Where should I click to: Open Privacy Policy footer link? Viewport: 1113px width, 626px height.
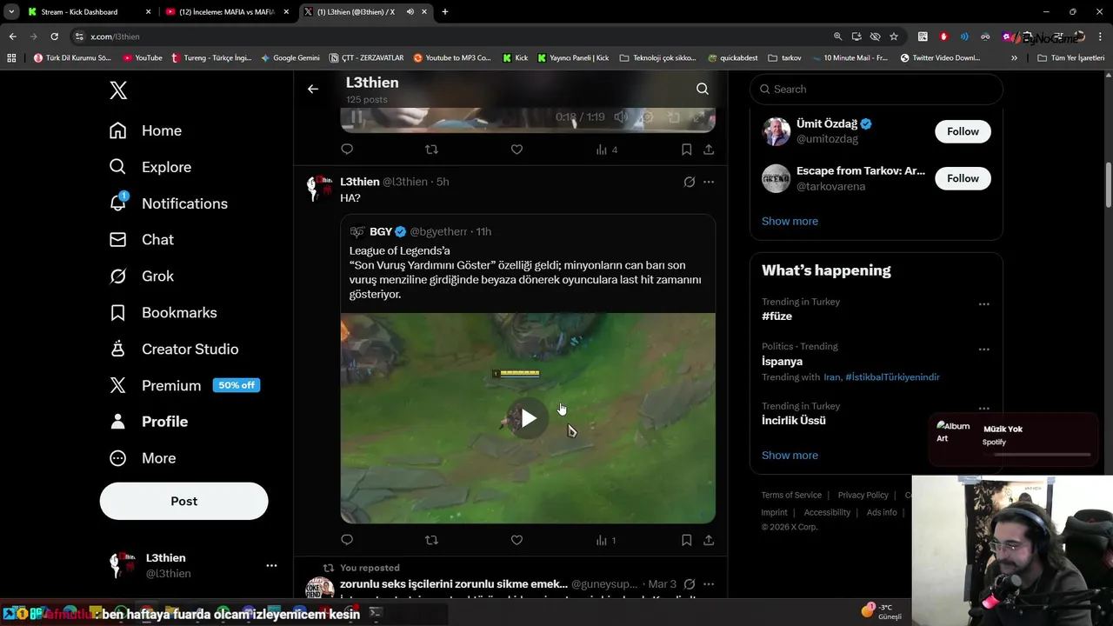[x=863, y=495]
